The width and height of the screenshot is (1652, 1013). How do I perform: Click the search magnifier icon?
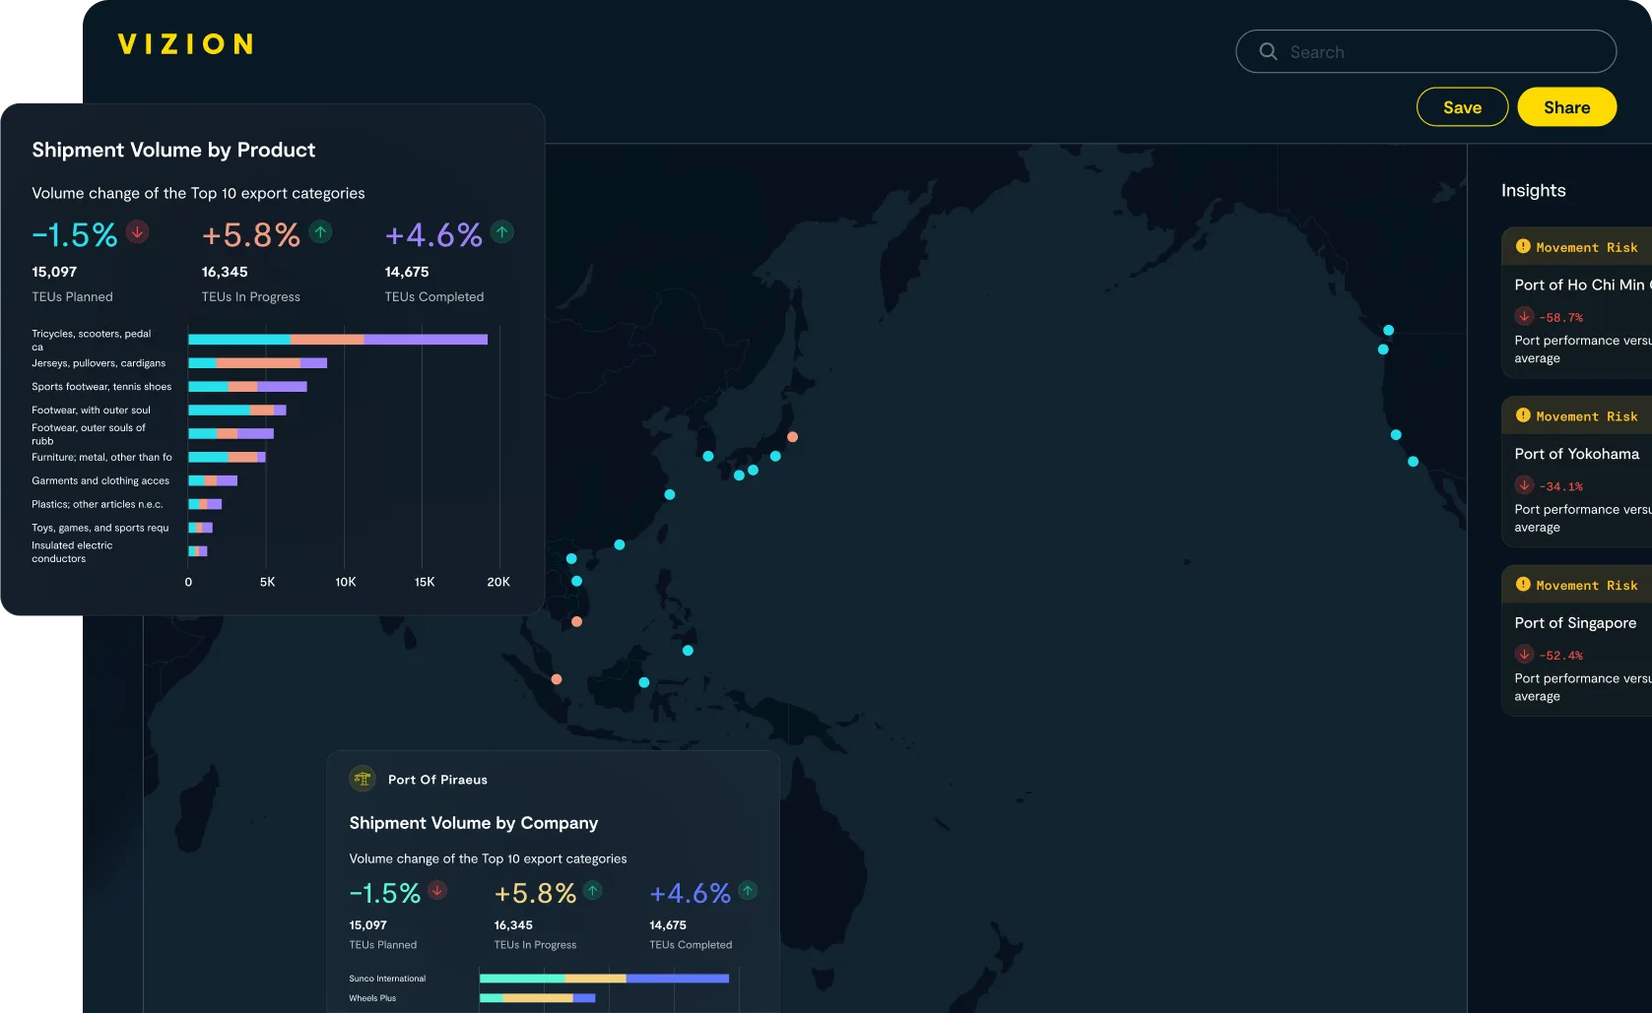click(1268, 51)
